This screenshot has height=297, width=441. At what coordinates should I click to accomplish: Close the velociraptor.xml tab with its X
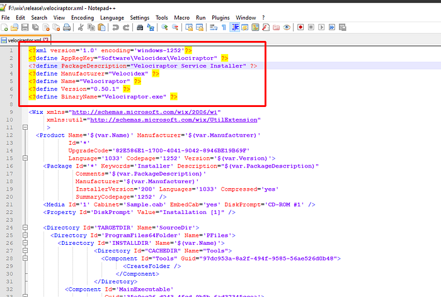45,40
